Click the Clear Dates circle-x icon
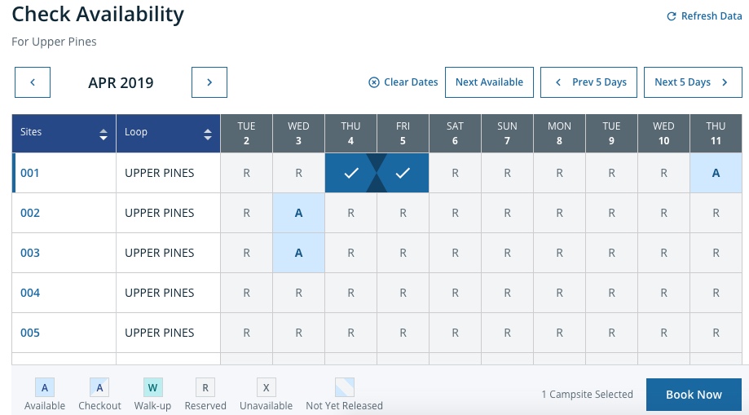 point(374,82)
